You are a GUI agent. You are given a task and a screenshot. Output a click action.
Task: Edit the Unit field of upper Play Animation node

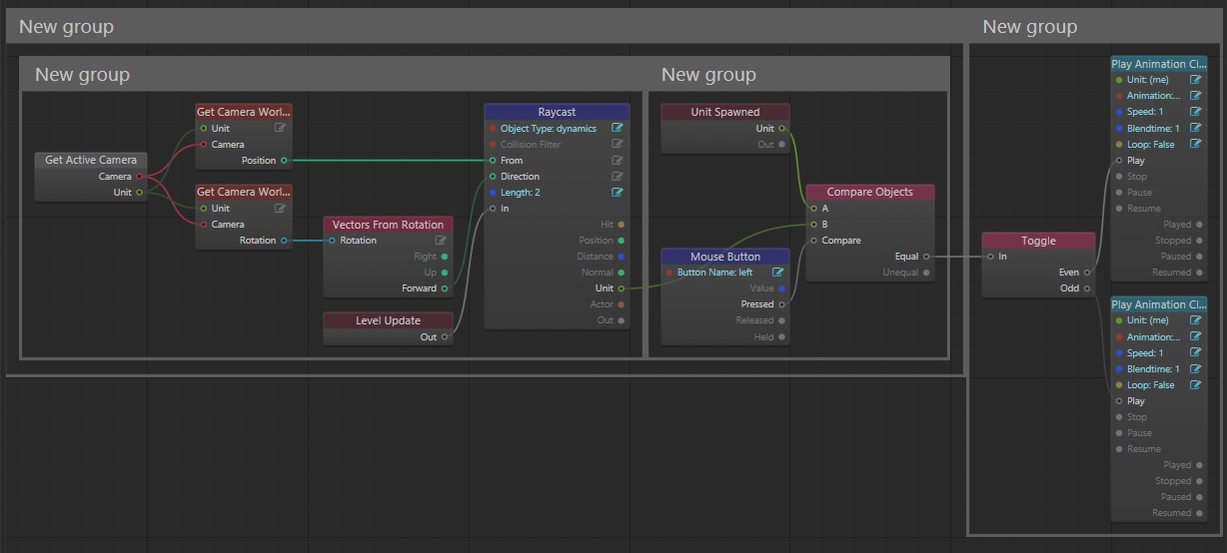pos(1195,80)
